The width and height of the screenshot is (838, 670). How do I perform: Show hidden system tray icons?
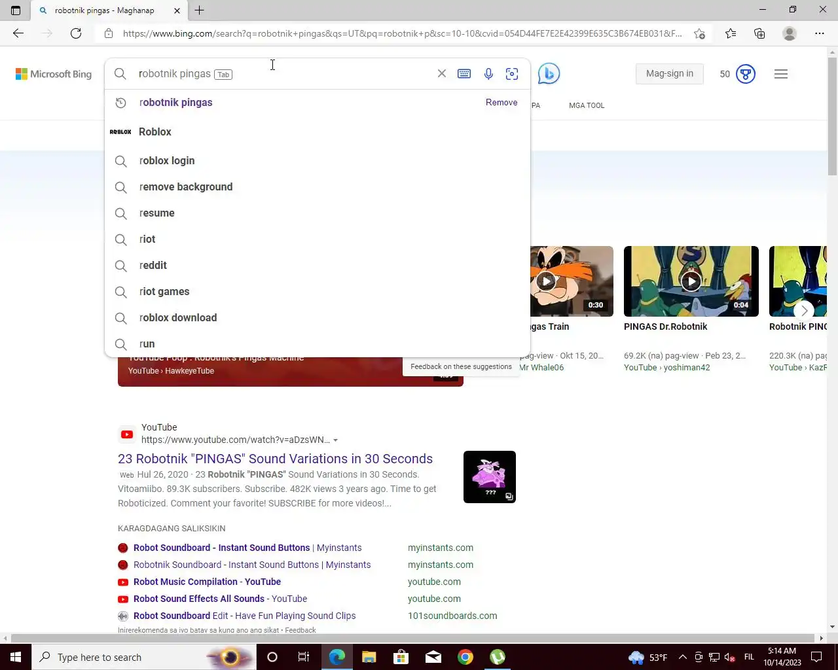pos(683,657)
